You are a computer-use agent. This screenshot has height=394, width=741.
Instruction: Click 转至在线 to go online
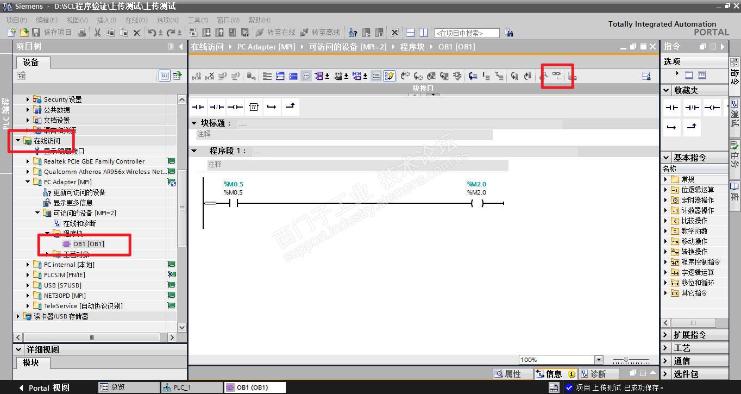click(275, 33)
